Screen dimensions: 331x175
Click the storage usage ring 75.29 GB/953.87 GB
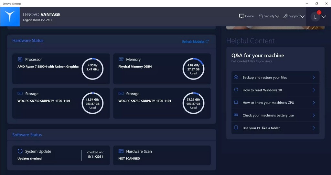click(x=193, y=103)
